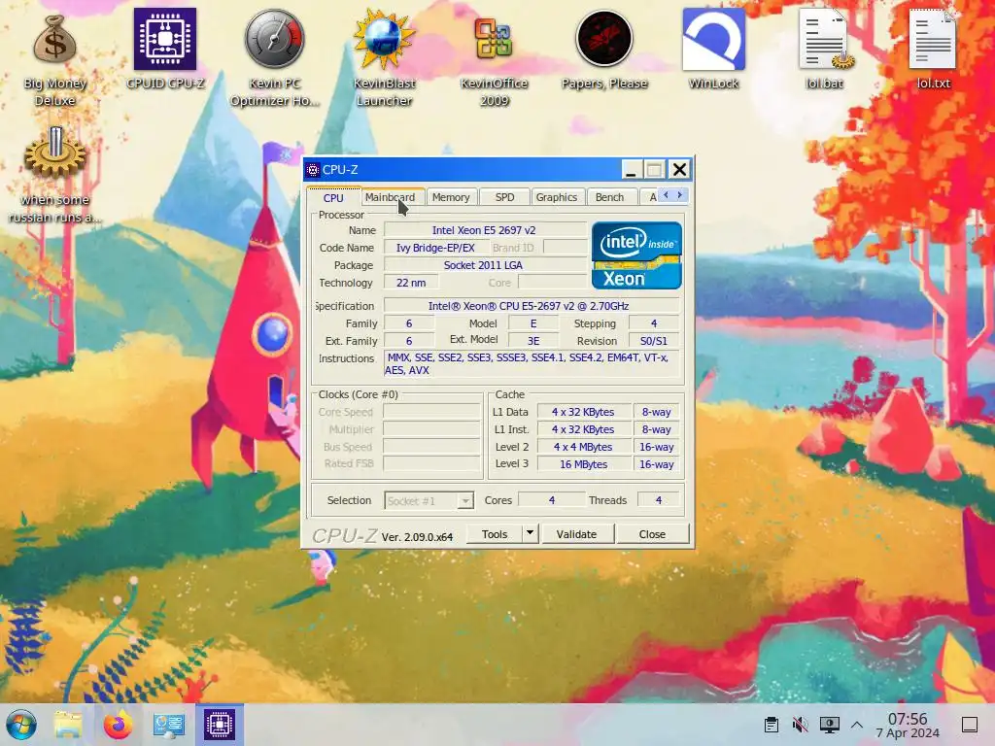Select the Papers, Please desktop icon
995x746 pixels.
(604, 50)
